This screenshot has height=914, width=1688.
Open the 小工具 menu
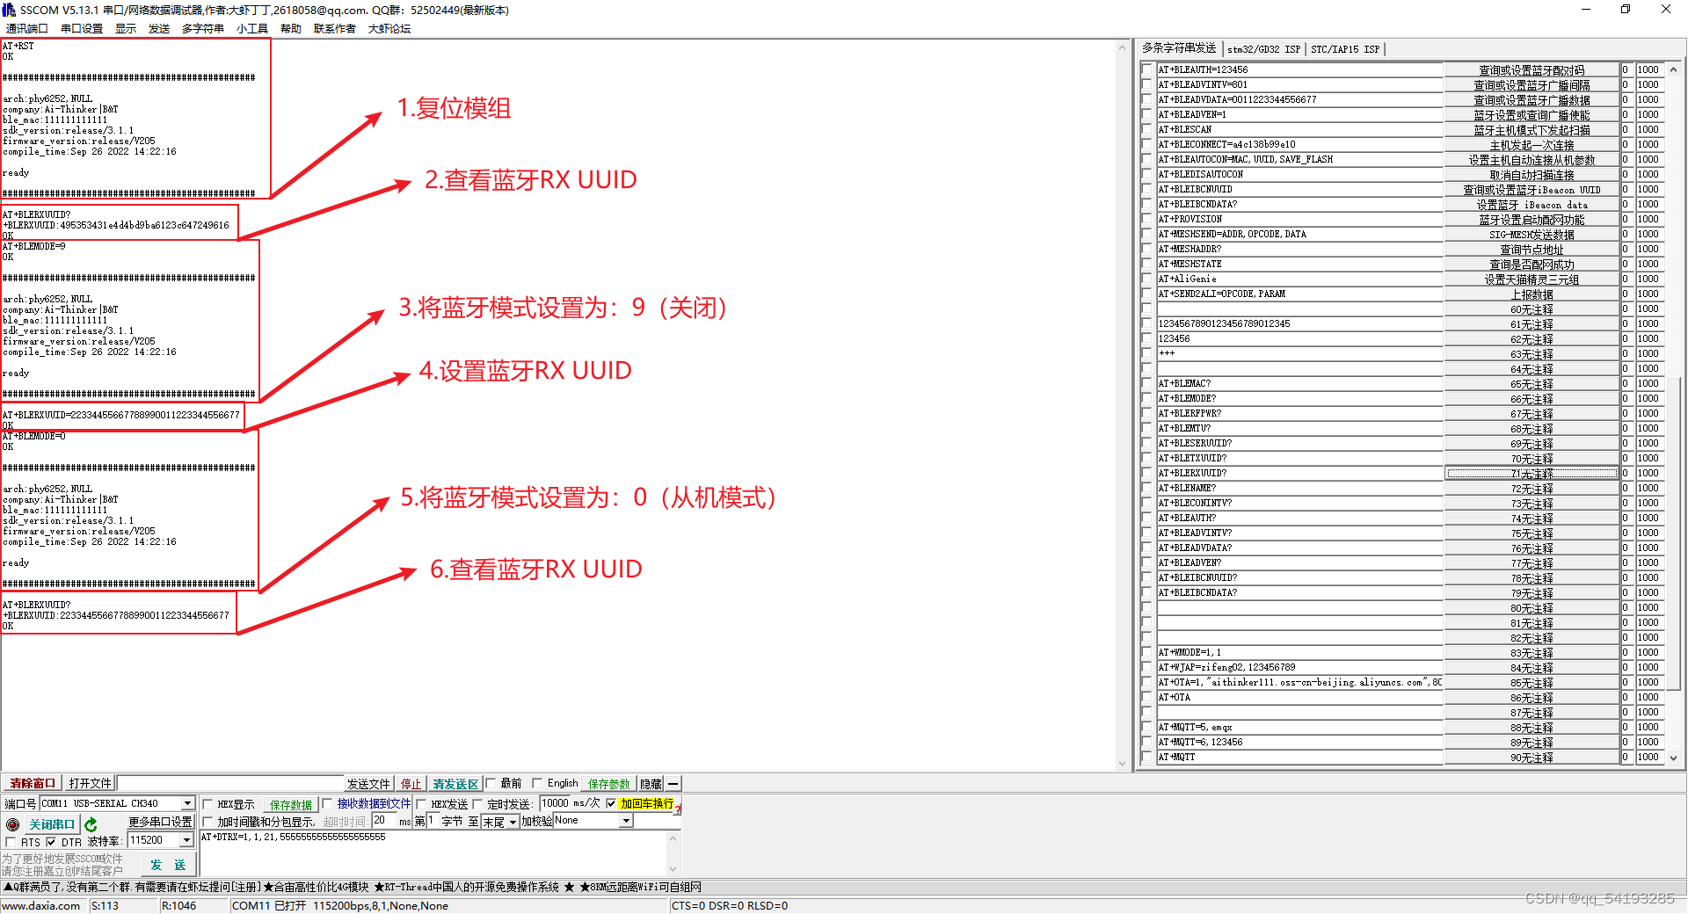click(x=252, y=28)
